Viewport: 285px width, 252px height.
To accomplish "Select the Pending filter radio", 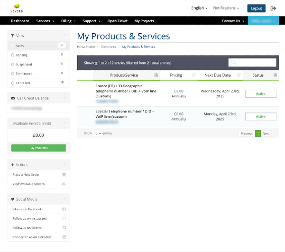I will [x=13, y=55].
